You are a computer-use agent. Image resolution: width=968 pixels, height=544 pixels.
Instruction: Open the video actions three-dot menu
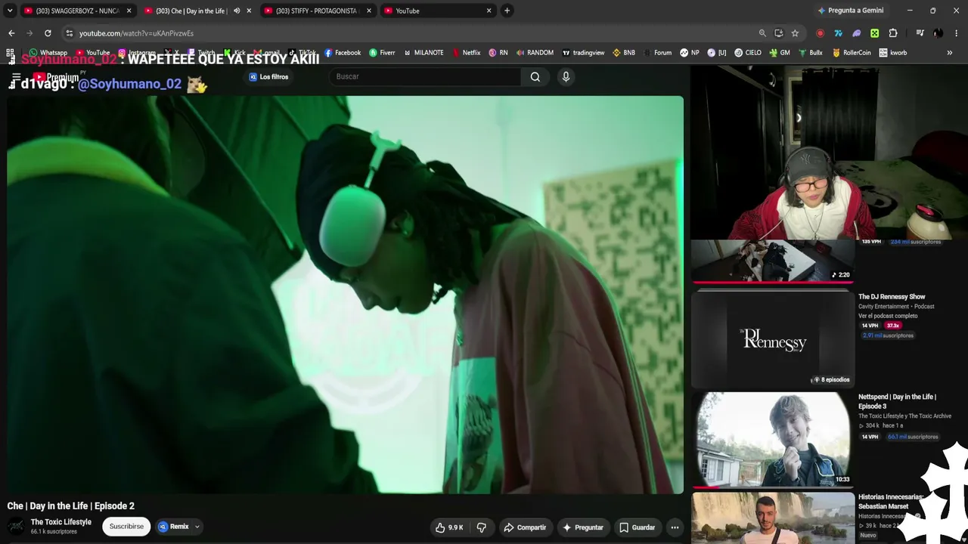pyautogui.click(x=675, y=527)
